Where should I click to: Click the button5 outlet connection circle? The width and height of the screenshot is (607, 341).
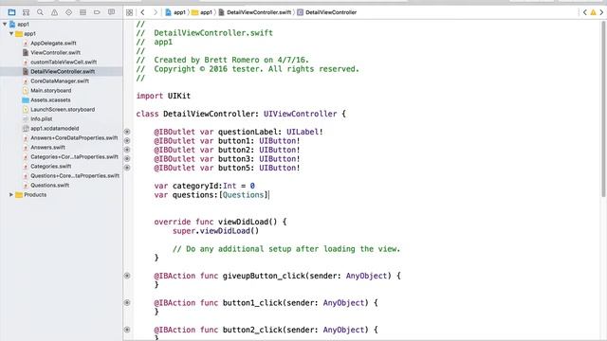[127, 168]
